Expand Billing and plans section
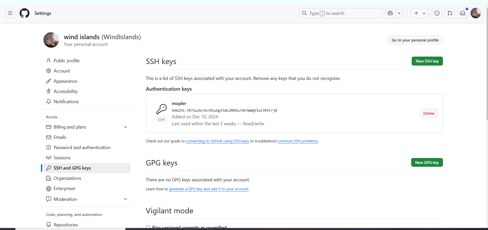The height and width of the screenshot is (230, 488). [x=125, y=127]
